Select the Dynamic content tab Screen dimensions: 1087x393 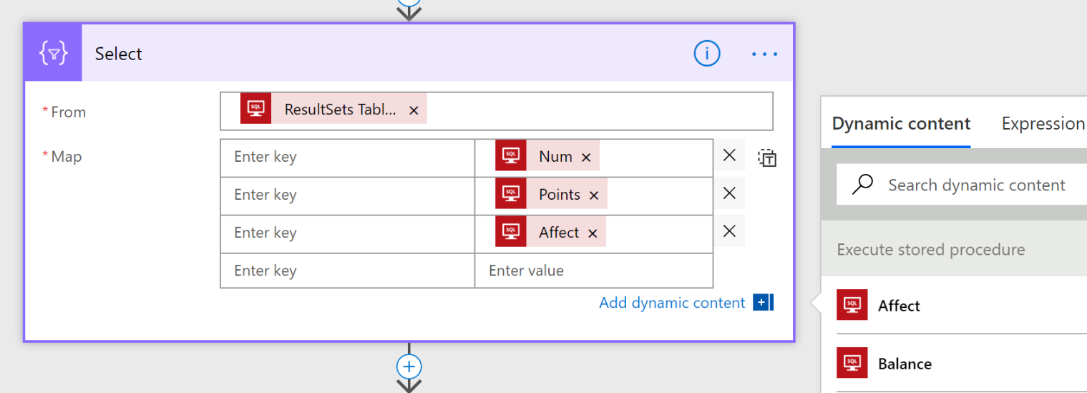coord(901,124)
